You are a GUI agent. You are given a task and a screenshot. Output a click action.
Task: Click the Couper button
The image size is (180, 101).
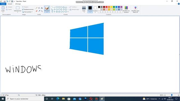click(x=9, y=7)
